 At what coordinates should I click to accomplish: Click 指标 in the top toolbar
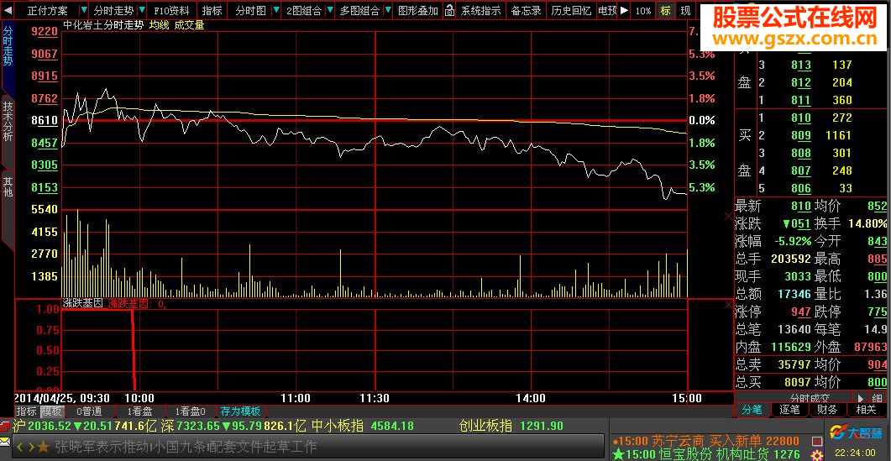tap(212, 10)
